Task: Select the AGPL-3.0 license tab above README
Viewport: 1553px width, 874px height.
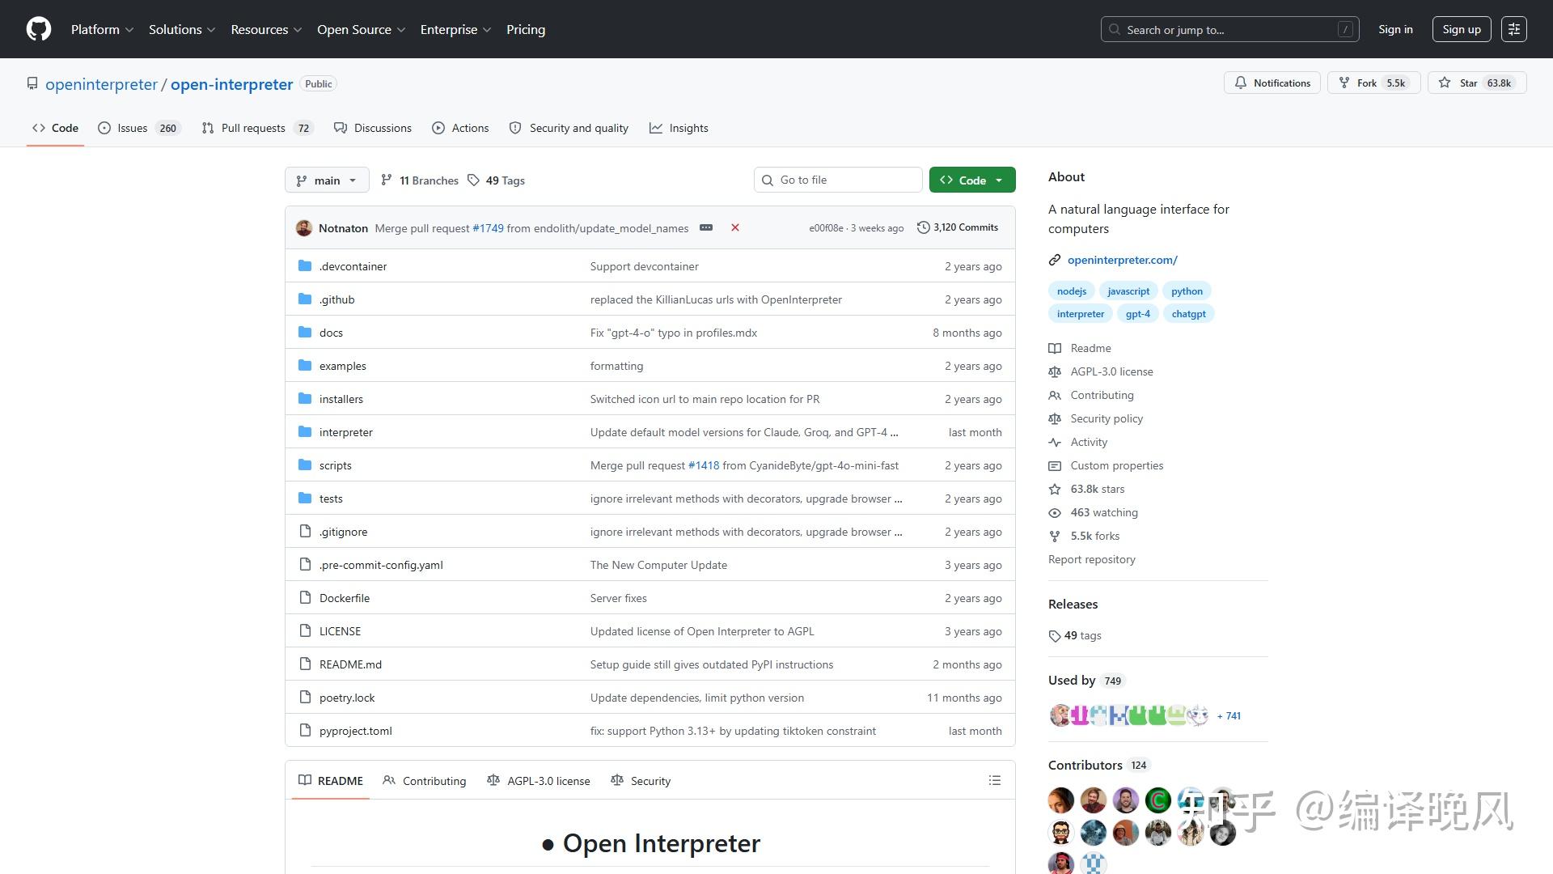Action: [539, 780]
